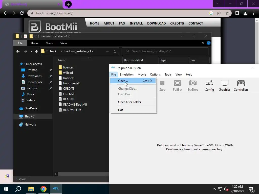Take a screenshot with the ScrShot icon

click(192, 86)
